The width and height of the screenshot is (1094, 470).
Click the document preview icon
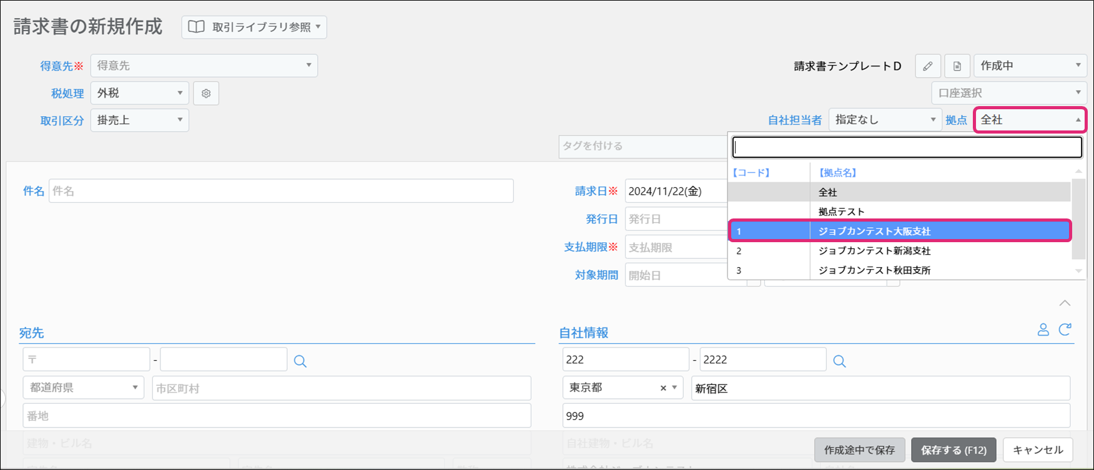tap(957, 66)
